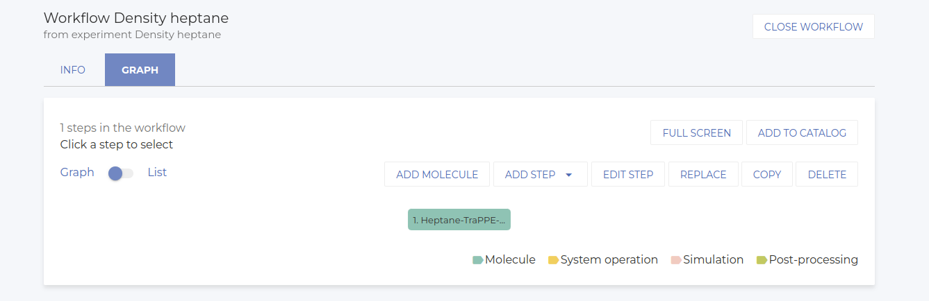Click the Edit Step button

[628, 175]
